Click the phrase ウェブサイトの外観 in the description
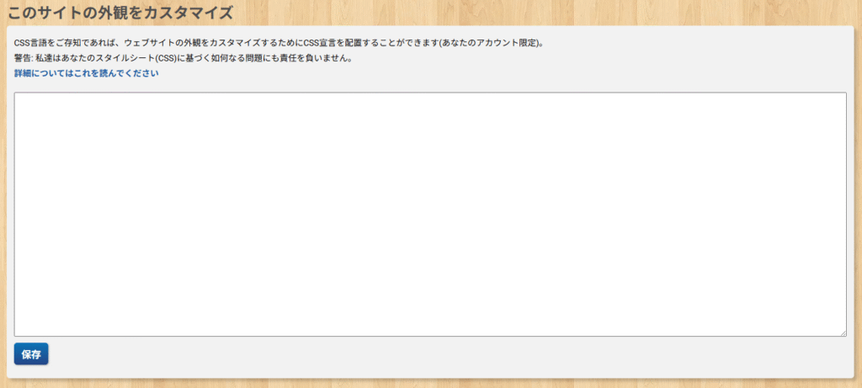Viewport: 862px width, 388px height. pyautogui.click(x=163, y=43)
